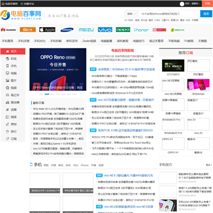Click the phone icon beside 手机 in sidebar
The width and height of the screenshot is (213, 213).
(8, 66)
